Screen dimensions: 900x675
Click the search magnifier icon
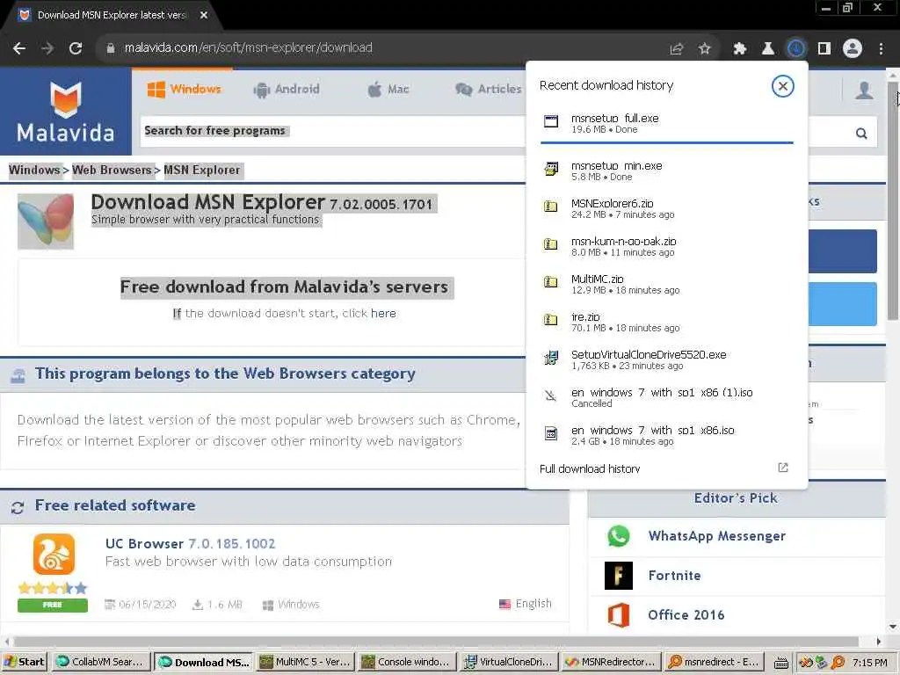tap(861, 134)
